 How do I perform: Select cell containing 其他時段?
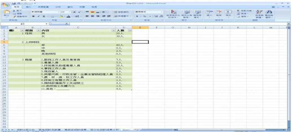point(78,54)
